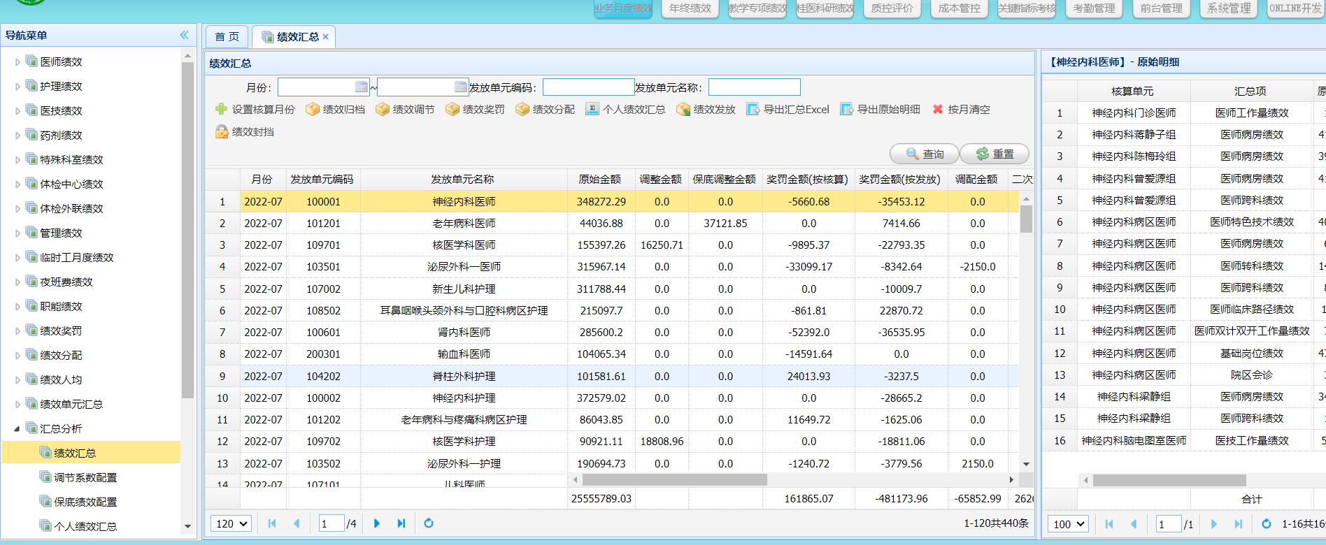Screen dimensions: 1326x545
Task: Expand 医技绩效 tree node
Action: [x=17, y=111]
